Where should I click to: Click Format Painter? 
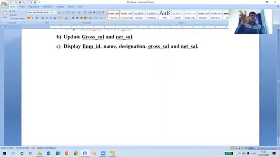coord(17,18)
